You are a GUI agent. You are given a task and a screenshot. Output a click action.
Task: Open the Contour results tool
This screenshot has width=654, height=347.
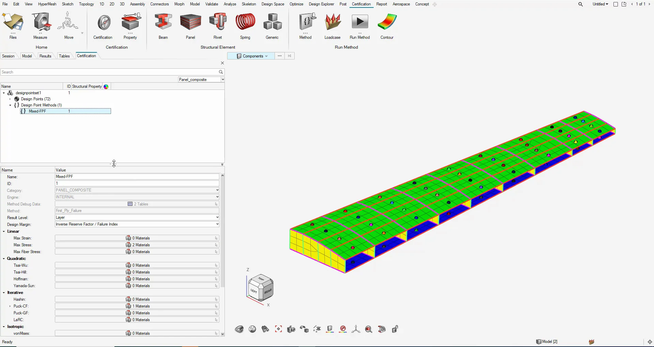click(x=387, y=22)
